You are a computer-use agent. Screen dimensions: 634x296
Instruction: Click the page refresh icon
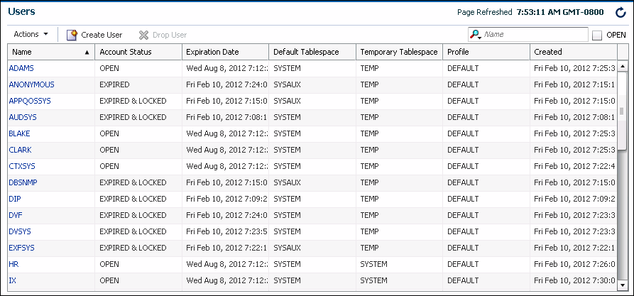click(620, 12)
